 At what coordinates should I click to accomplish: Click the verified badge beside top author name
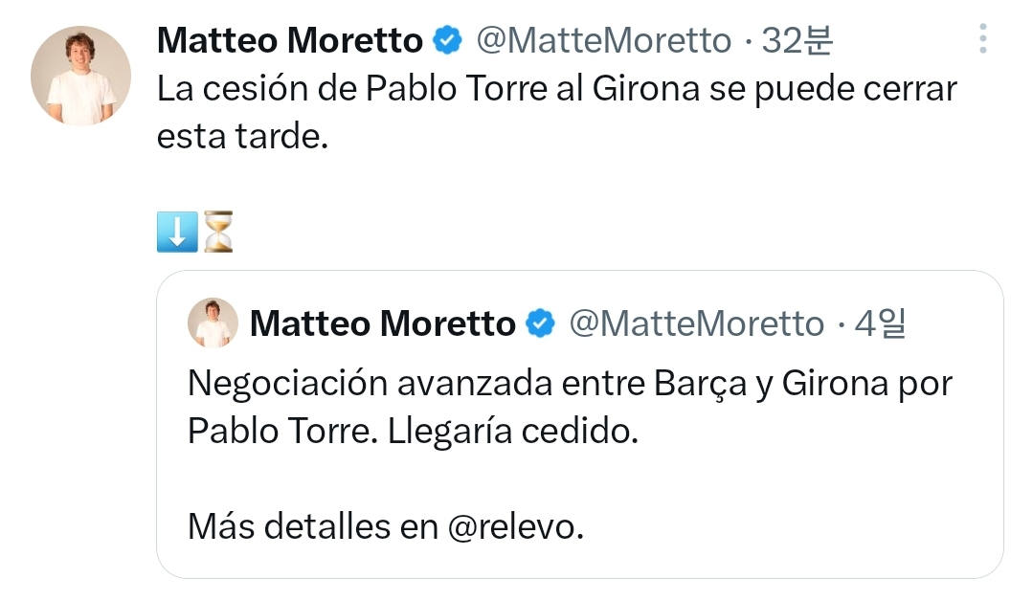pos(447,40)
